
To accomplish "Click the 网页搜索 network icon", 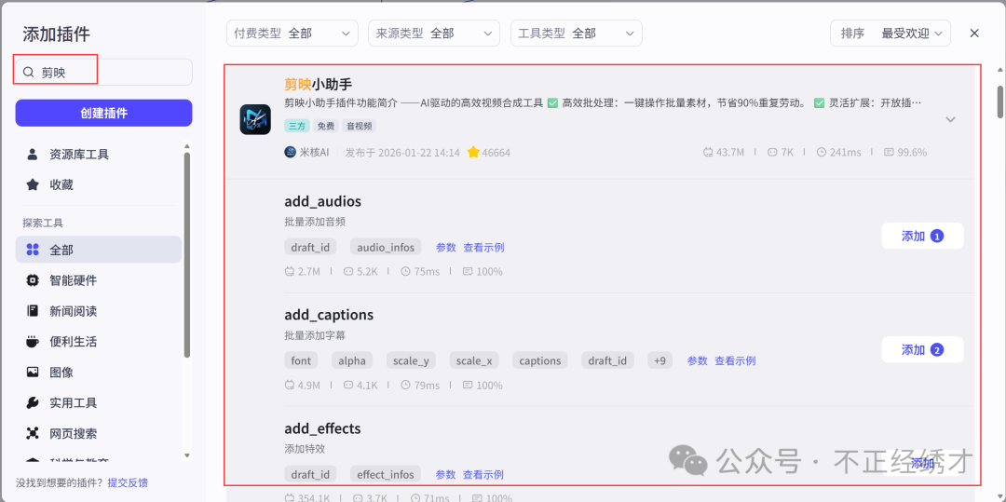I will click(x=32, y=433).
